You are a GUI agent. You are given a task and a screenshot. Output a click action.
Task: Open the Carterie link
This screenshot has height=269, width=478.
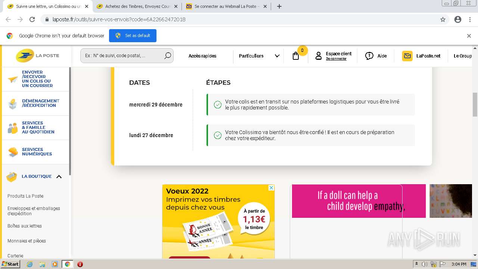[x=15, y=256]
